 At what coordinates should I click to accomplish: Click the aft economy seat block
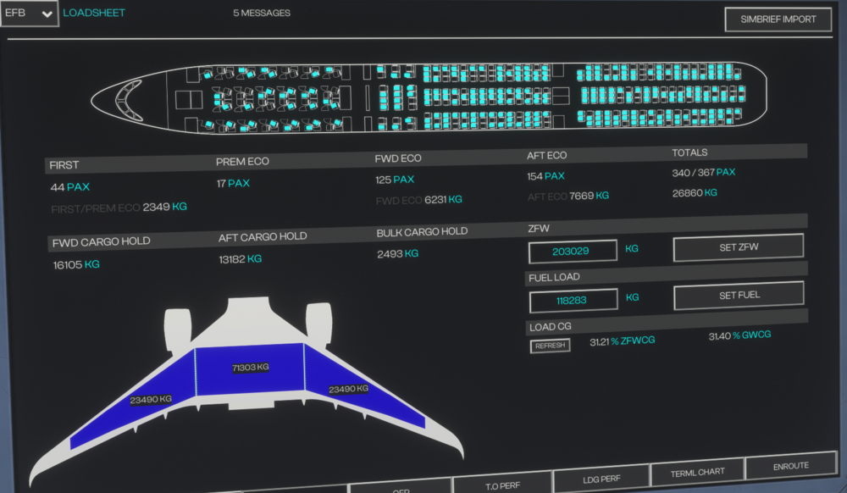661,94
